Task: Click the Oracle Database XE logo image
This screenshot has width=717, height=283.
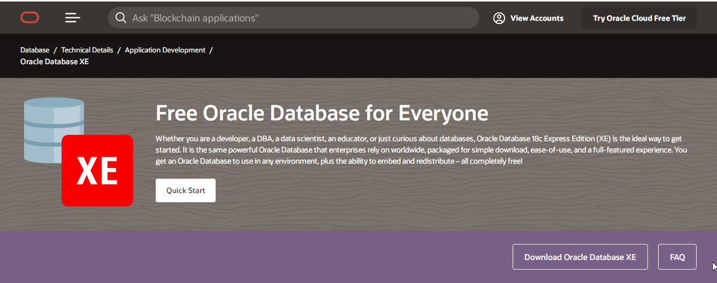Action: point(79,152)
